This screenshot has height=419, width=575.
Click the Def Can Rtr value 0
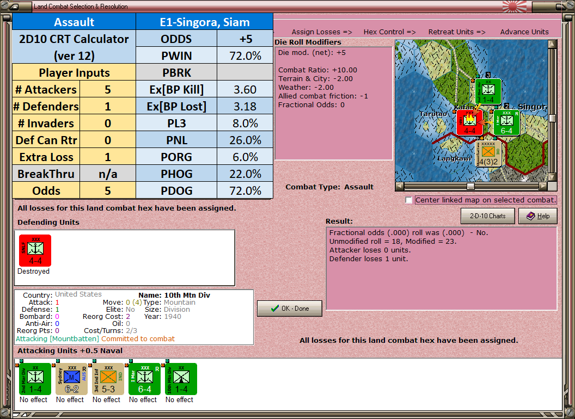(108, 140)
